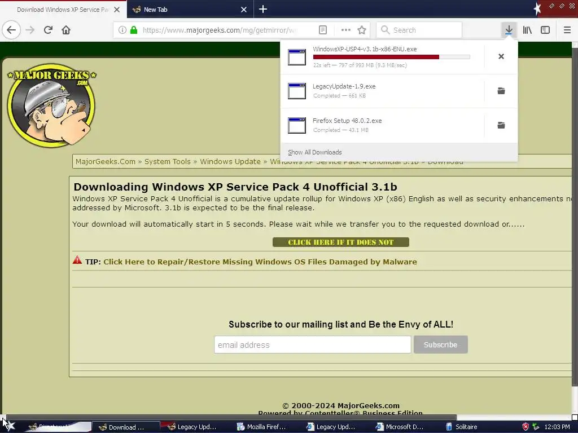Viewport: 578px width, 433px height.
Task: Click the email address input field
Action: point(313,344)
